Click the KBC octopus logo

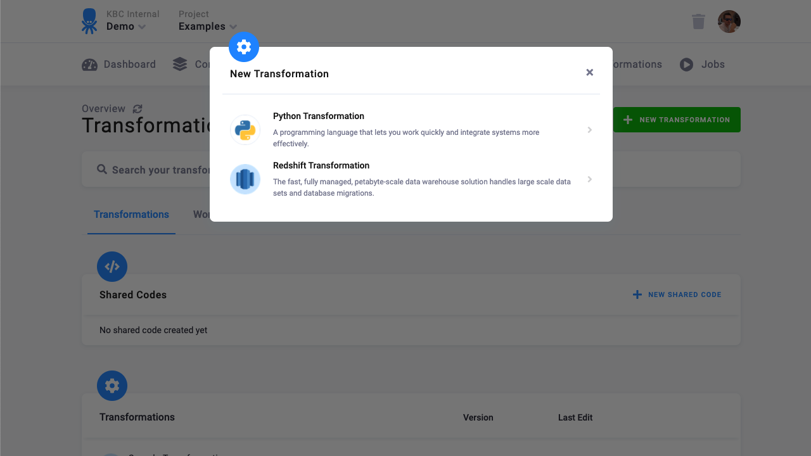(88, 20)
